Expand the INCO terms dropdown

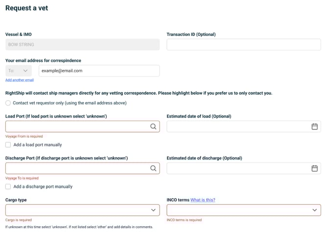pos(243,210)
